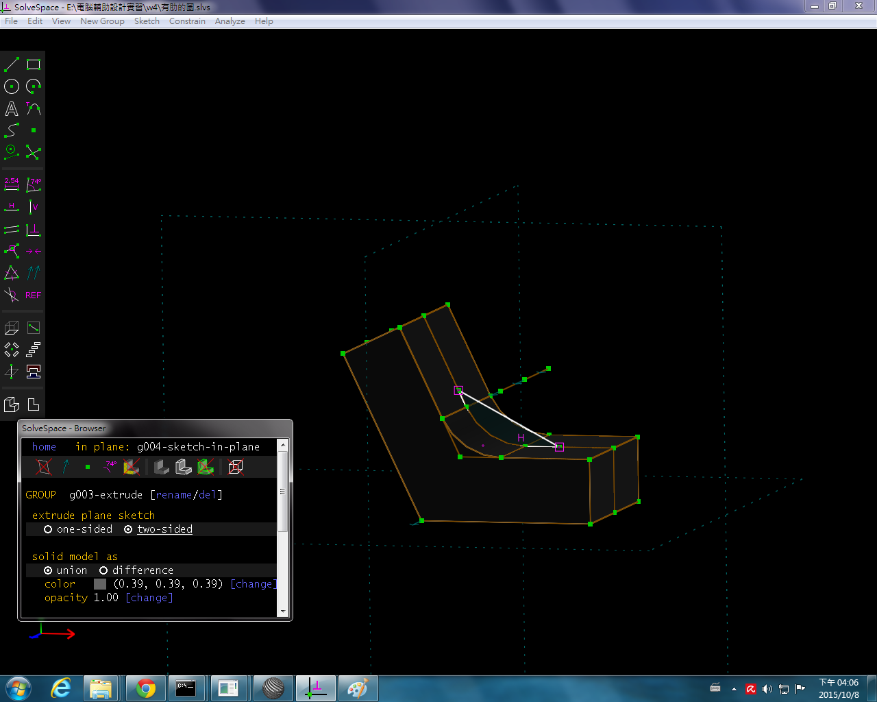
Task: Select the one-sided extrude option
Action: 78,529
